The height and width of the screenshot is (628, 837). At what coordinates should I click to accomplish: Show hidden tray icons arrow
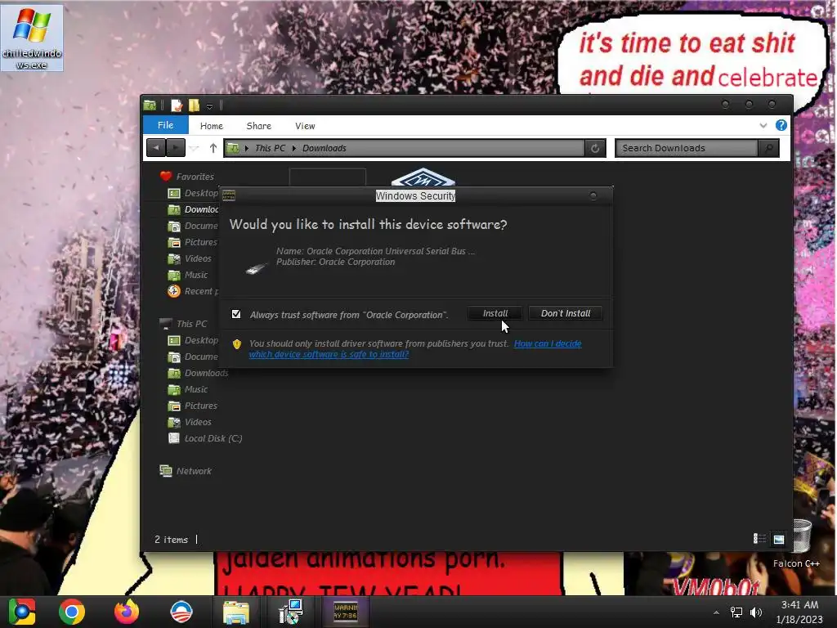click(716, 612)
